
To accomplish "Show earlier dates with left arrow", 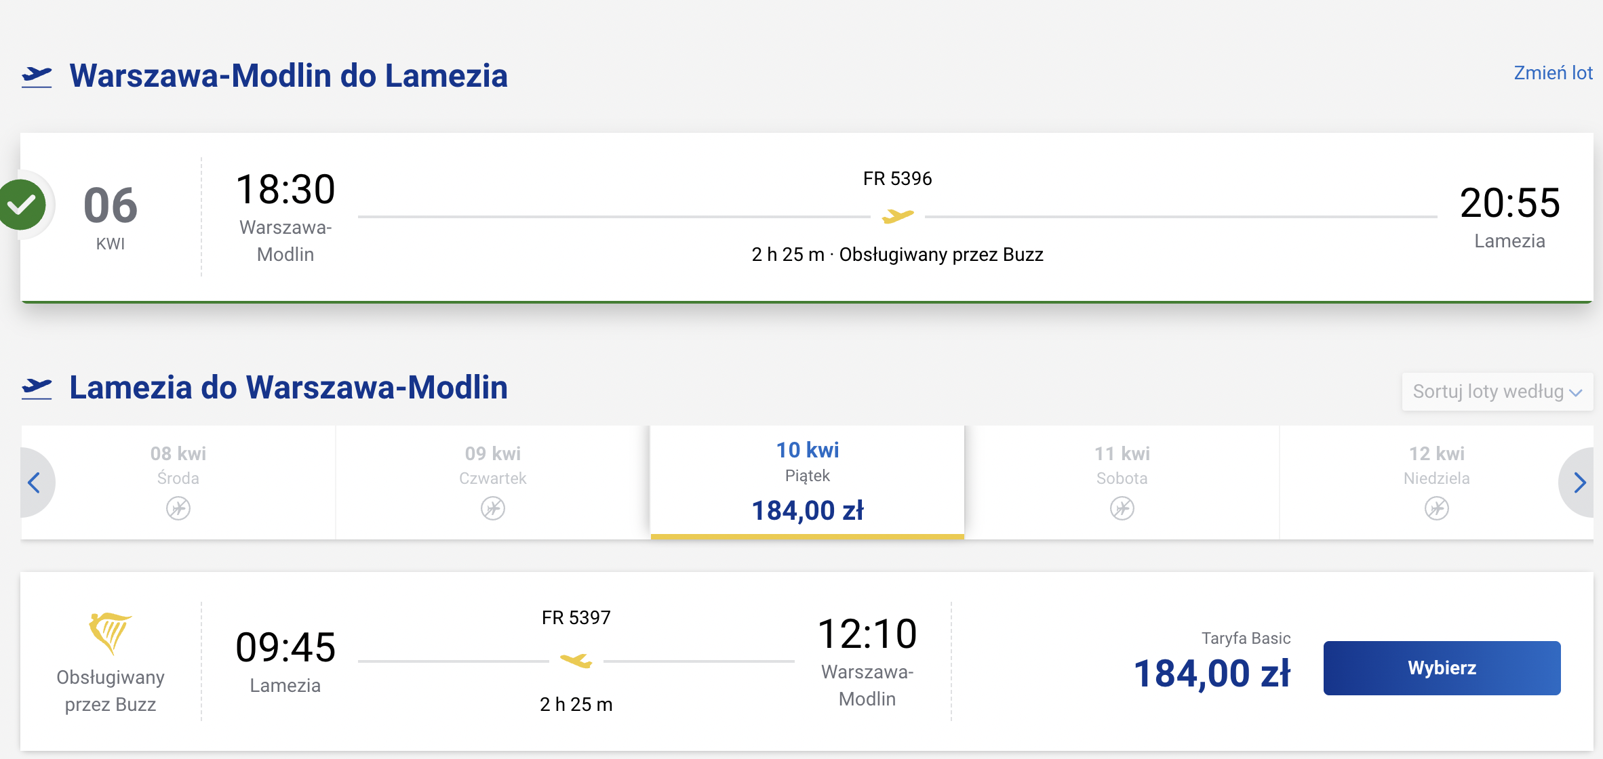I will [x=34, y=483].
